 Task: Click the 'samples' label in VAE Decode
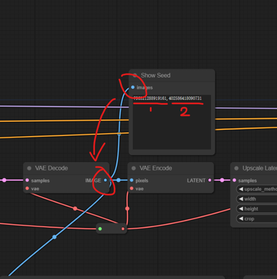coord(40,180)
